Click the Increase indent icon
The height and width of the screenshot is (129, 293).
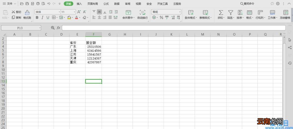tap(116, 12)
